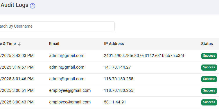Select the employee@gmail.com cell in the 3:00:43 row
219x111 pixels.
[x=70, y=102]
